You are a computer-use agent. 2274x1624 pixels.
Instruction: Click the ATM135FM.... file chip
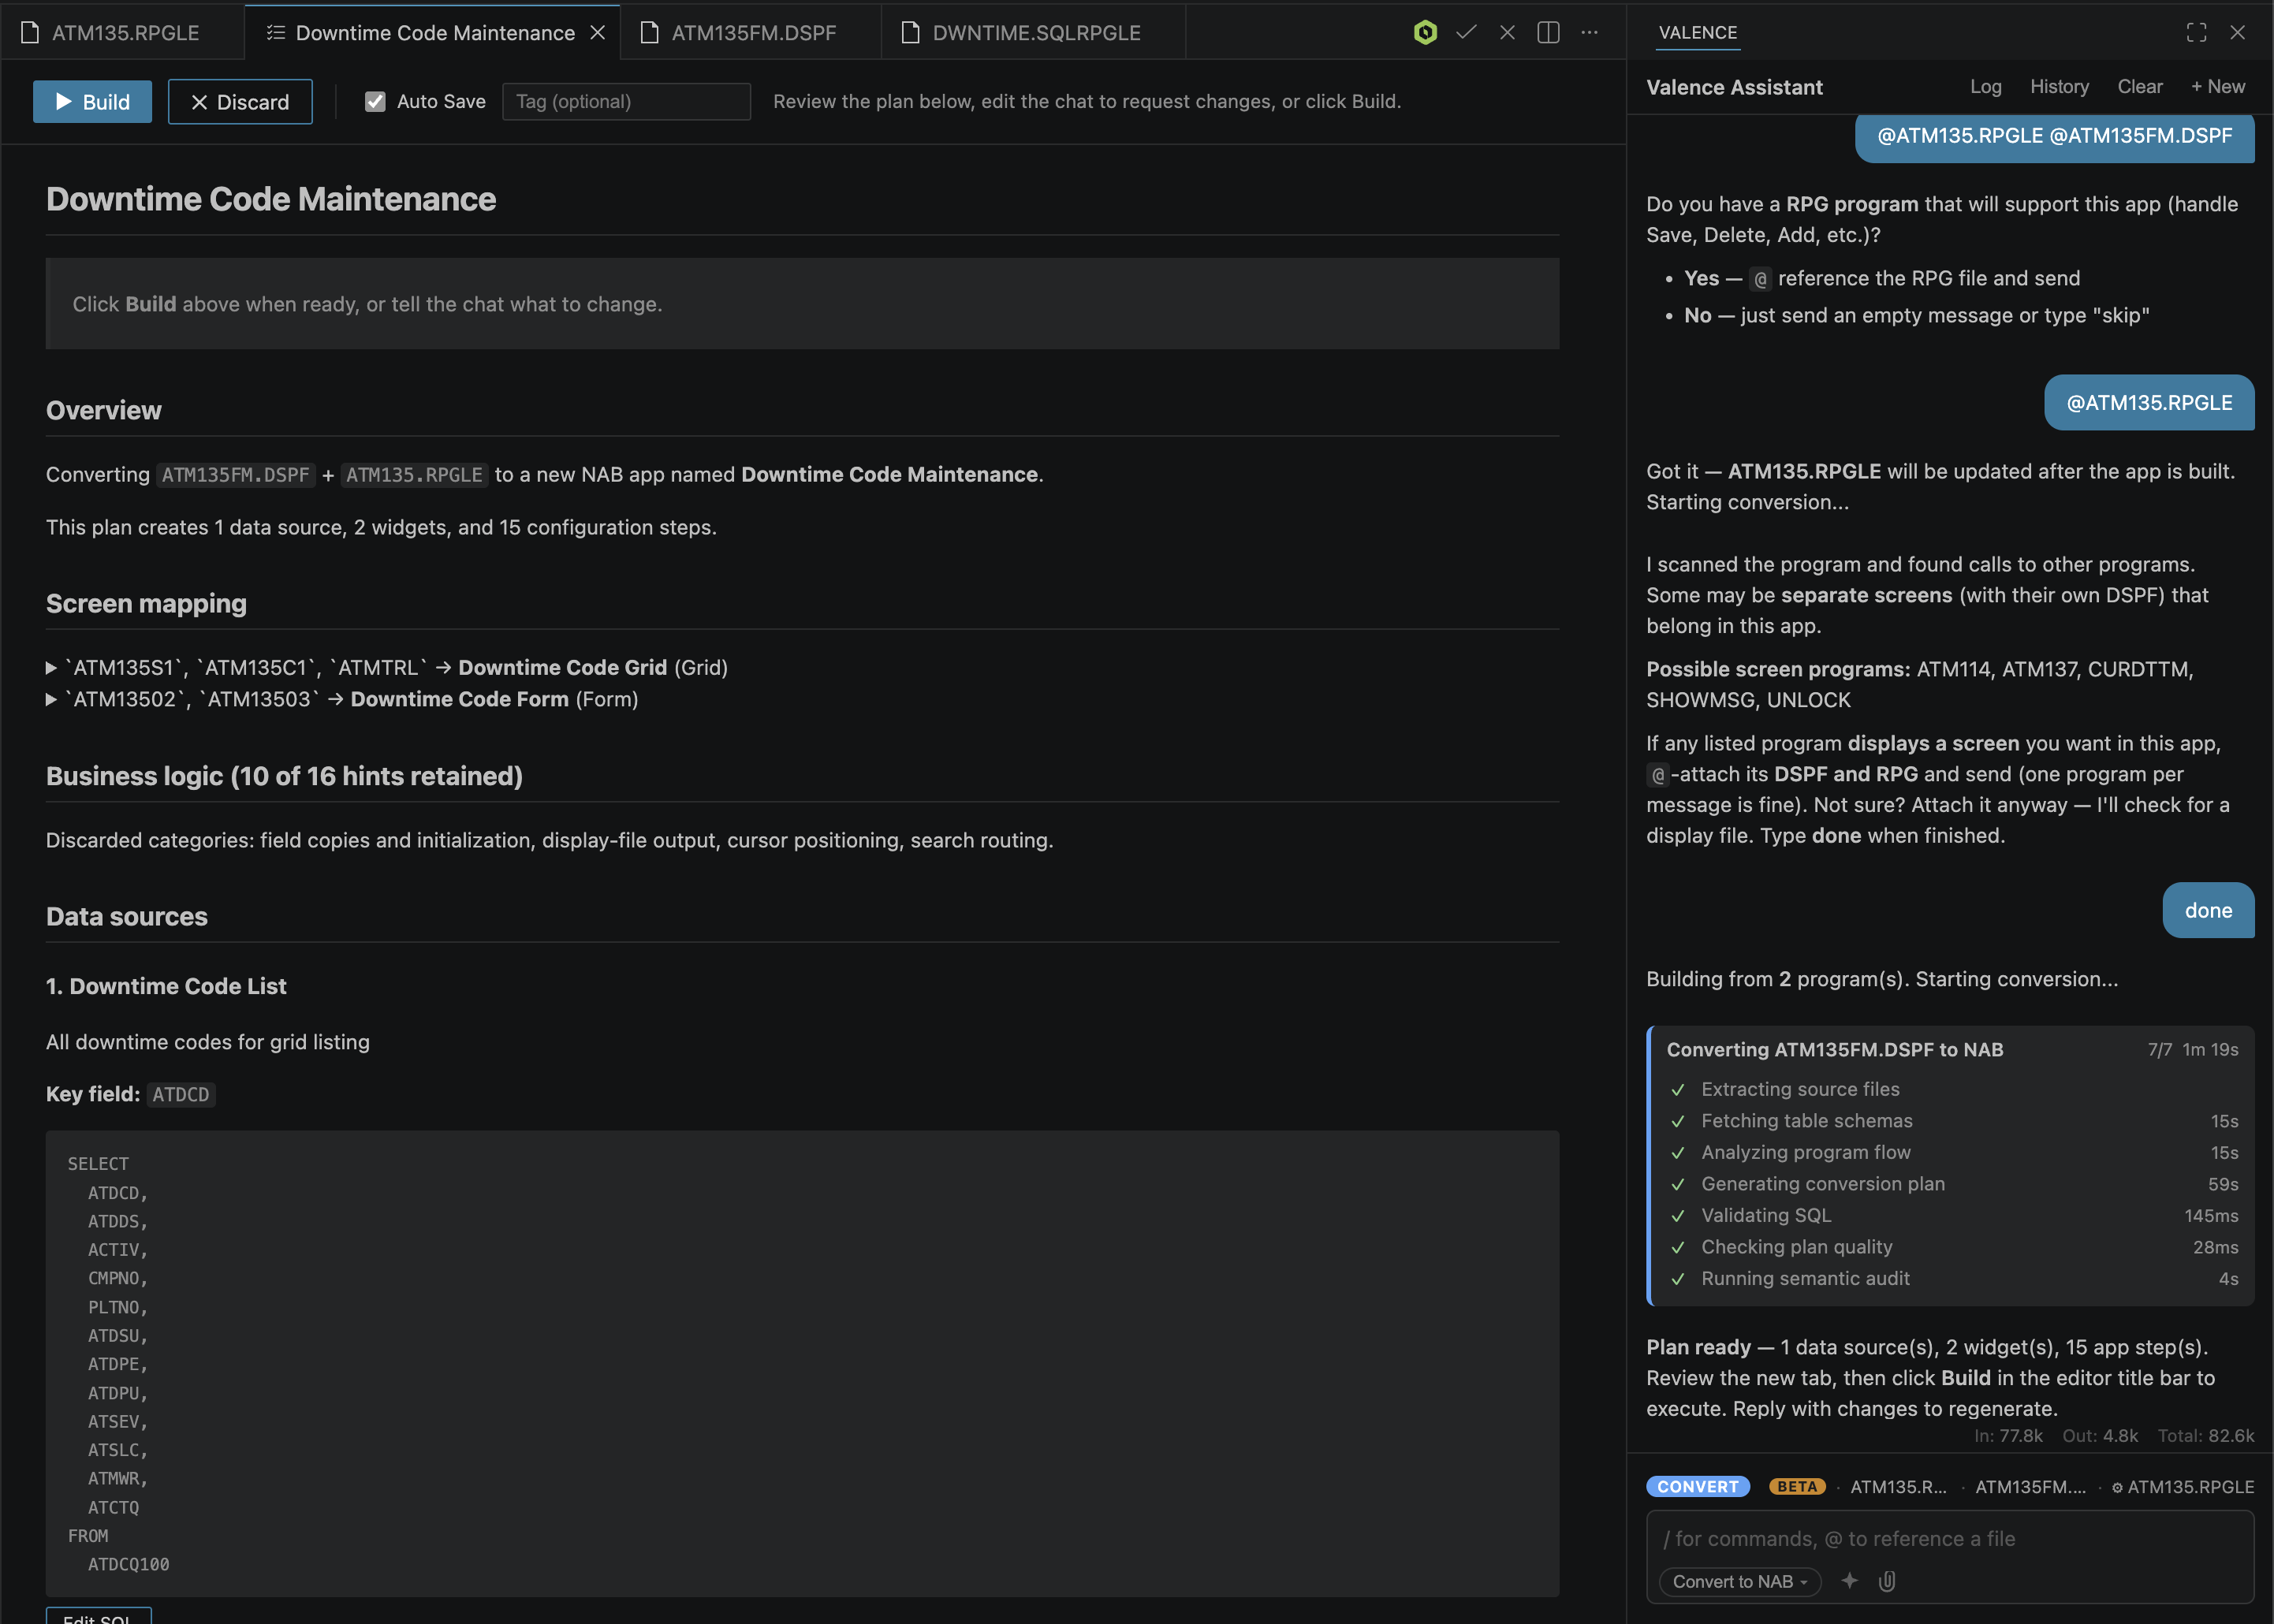[2030, 1487]
